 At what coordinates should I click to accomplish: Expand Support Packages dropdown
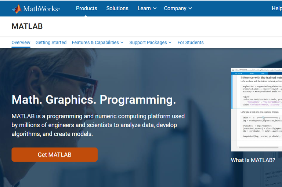point(150,43)
